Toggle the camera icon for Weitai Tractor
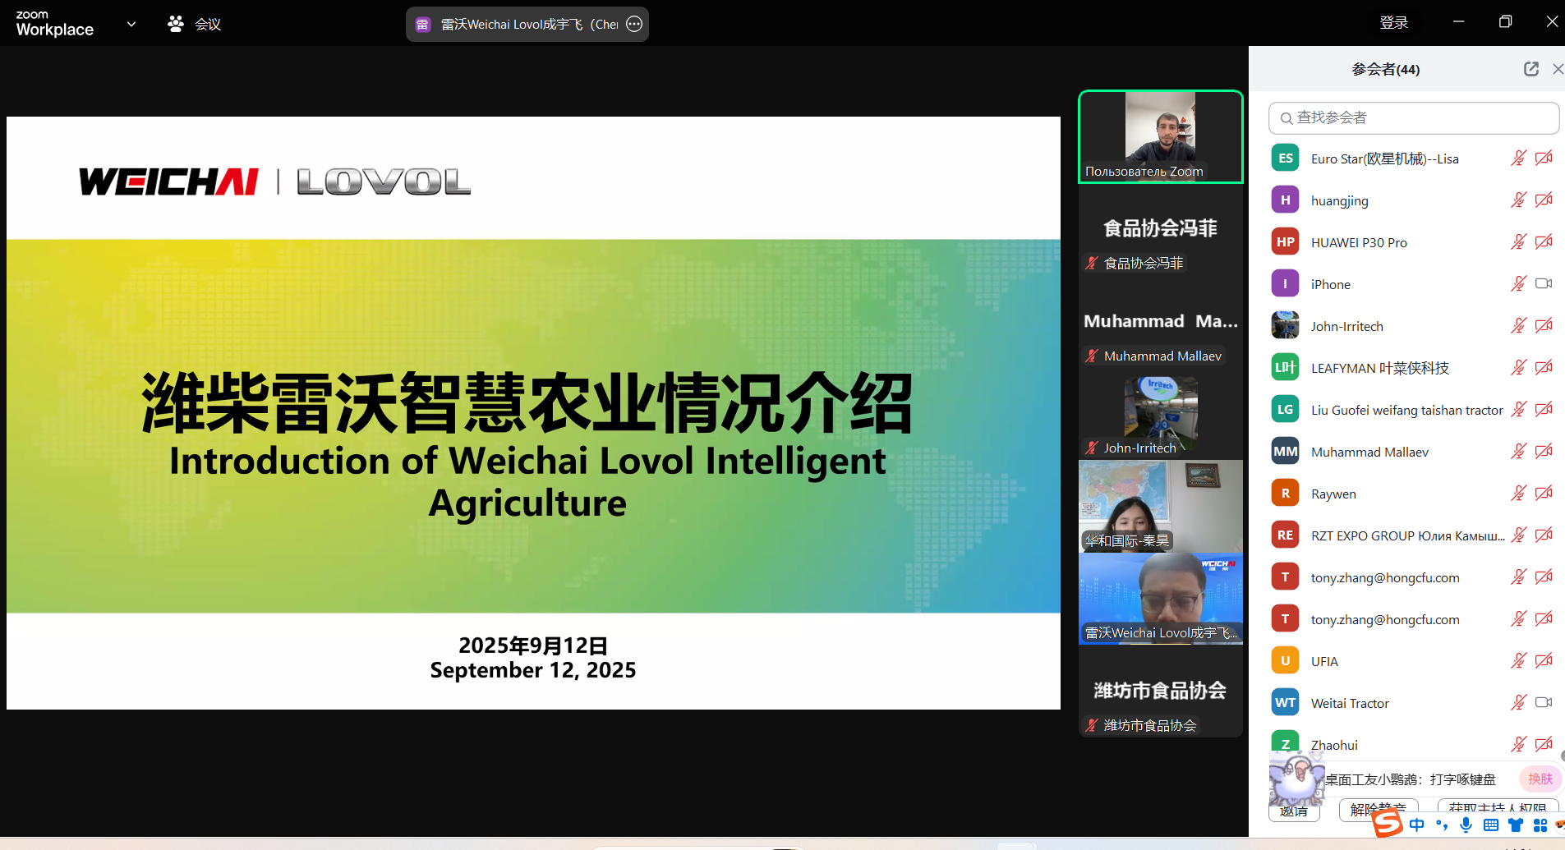The image size is (1565, 850). tap(1544, 703)
